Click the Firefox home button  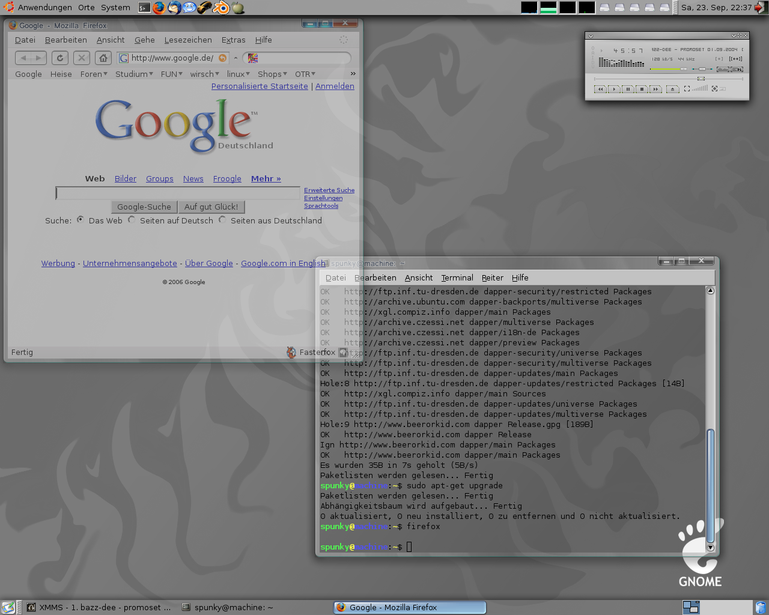(103, 58)
